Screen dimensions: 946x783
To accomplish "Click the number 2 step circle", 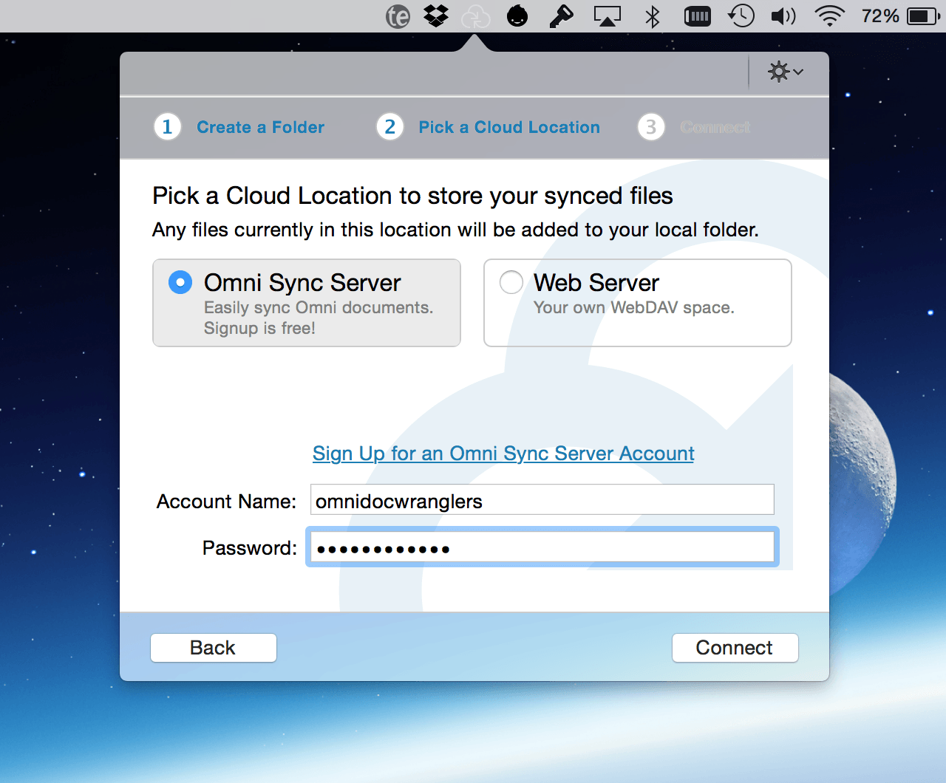I will (x=390, y=127).
